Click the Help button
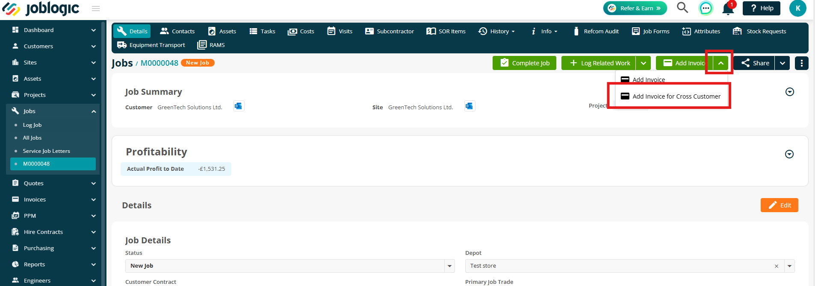 [x=762, y=8]
